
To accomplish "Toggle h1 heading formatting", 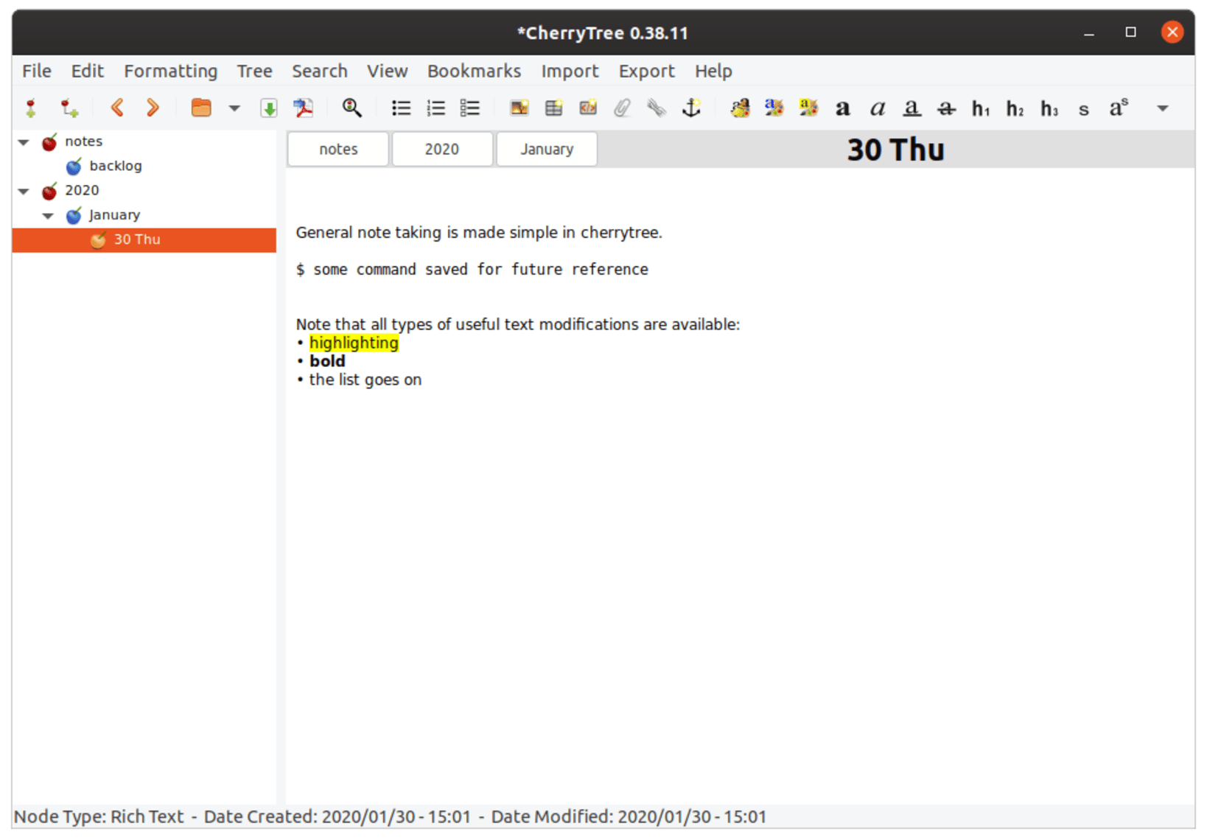I will tap(981, 109).
